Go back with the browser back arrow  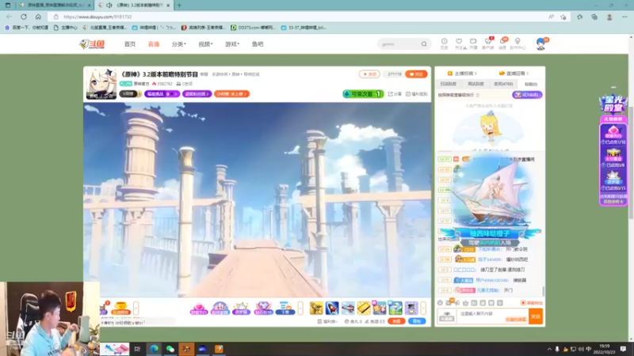[x=9, y=17]
